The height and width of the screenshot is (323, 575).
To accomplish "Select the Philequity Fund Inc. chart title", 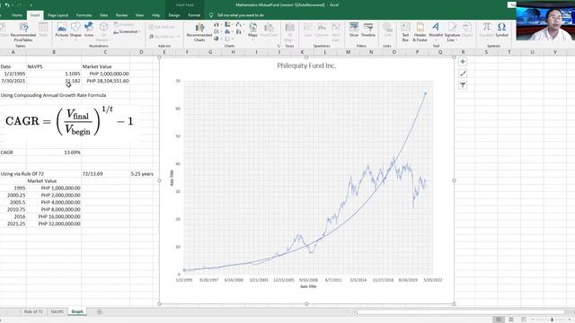I will tap(306, 65).
